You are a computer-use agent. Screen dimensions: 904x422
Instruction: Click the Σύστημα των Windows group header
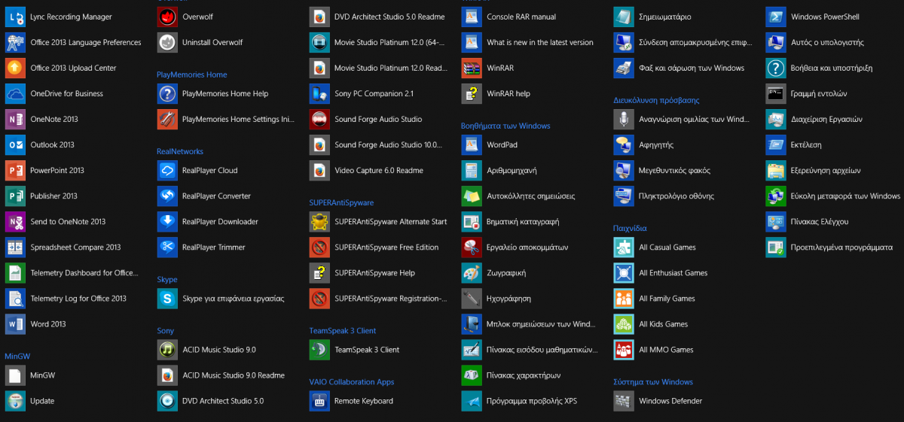(x=653, y=381)
